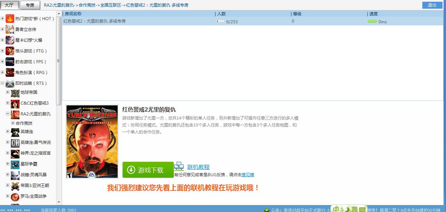Click the 6/253 room occupancy bar
The height and width of the screenshot is (212, 446).
[x=220, y=22]
